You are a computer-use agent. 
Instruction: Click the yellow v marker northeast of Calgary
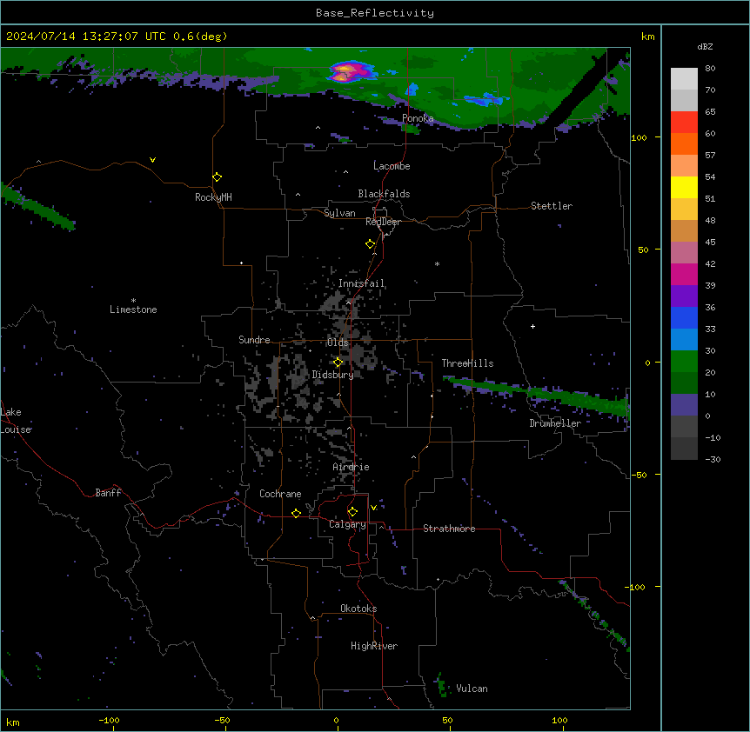(373, 508)
